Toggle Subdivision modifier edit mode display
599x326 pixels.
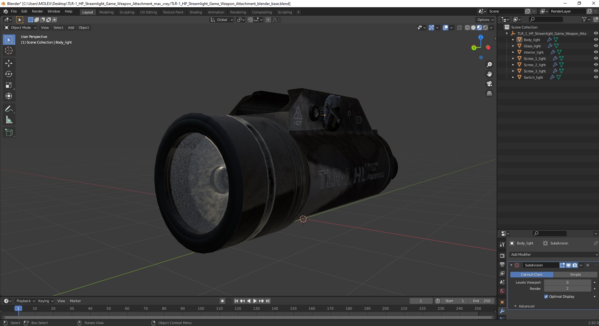(x=562, y=265)
